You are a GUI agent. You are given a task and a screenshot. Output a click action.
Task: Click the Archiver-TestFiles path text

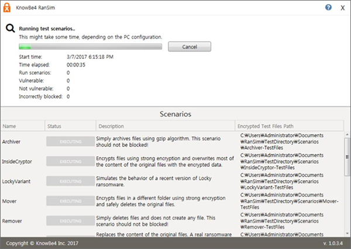pos(282,142)
